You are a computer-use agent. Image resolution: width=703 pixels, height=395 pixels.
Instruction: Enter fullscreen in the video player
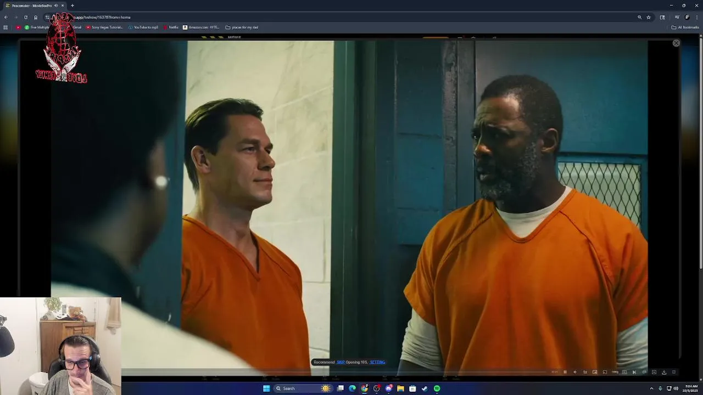674,372
